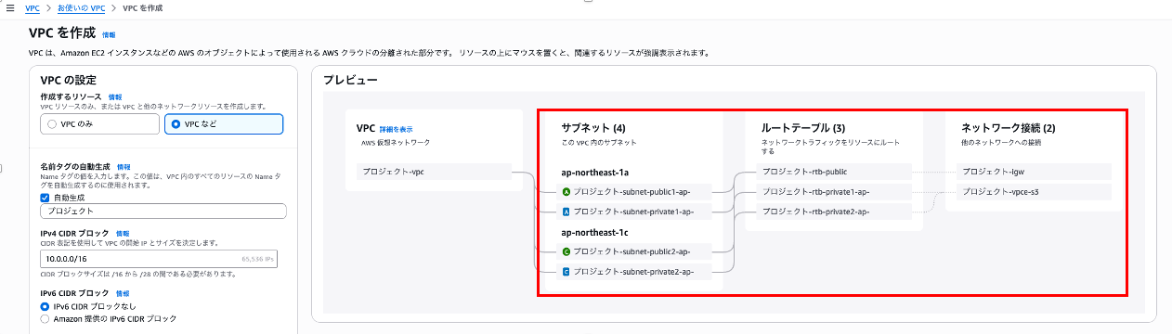
Task: Click green A icon of subnet-public1
Action: [566, 191]
